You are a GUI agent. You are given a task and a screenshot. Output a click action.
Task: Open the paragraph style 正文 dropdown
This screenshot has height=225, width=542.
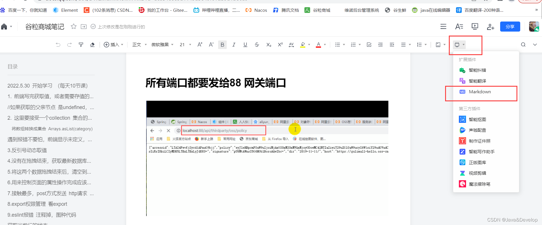click(x=139, y=44)
